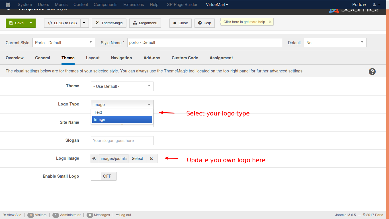Open the Help menu in top bar

154,5
